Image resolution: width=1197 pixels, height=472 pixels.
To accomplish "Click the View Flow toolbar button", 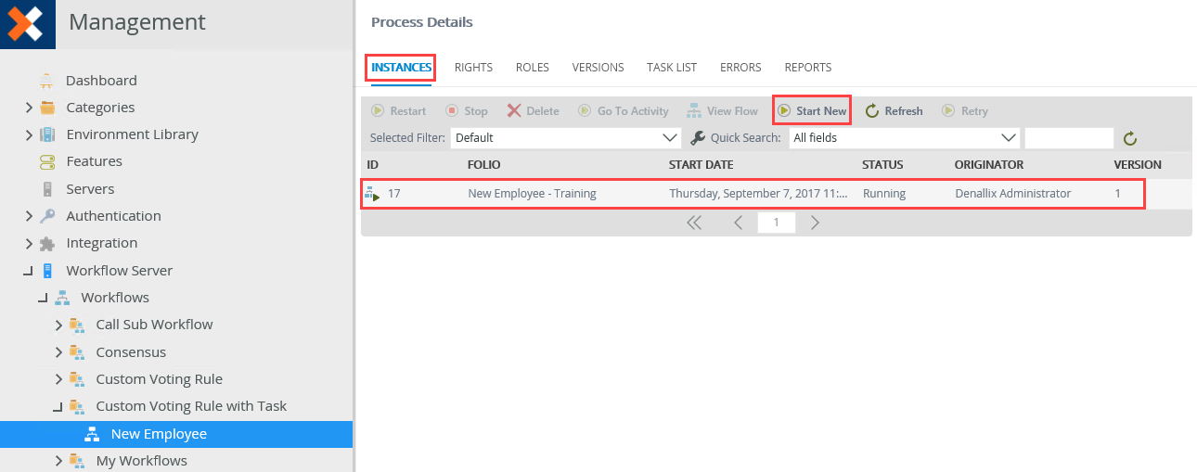I will tap(722, 110).
